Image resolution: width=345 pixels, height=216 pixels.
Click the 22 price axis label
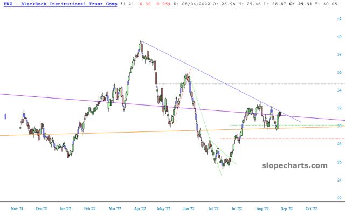(339, 198)
